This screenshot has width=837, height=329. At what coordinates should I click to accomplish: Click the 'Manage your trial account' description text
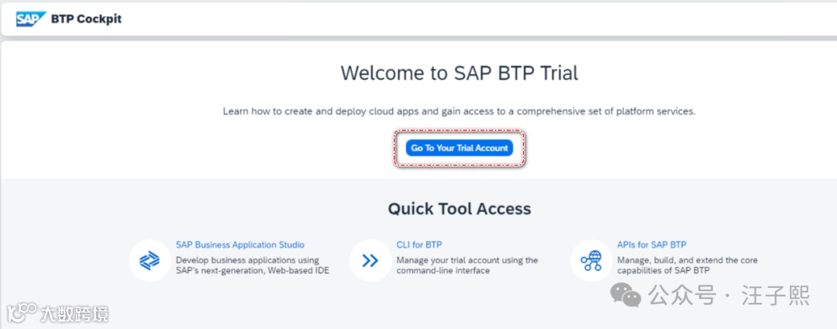(467, 260)
